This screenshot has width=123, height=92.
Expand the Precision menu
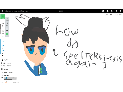[x=5, y=60]
